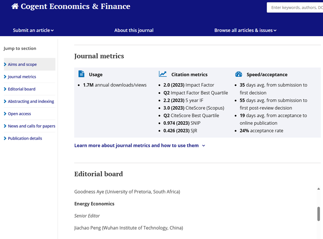Screen dimensions: 323x239
Task: Click the chevron icon beside Publication details
Action: [5, 138]
